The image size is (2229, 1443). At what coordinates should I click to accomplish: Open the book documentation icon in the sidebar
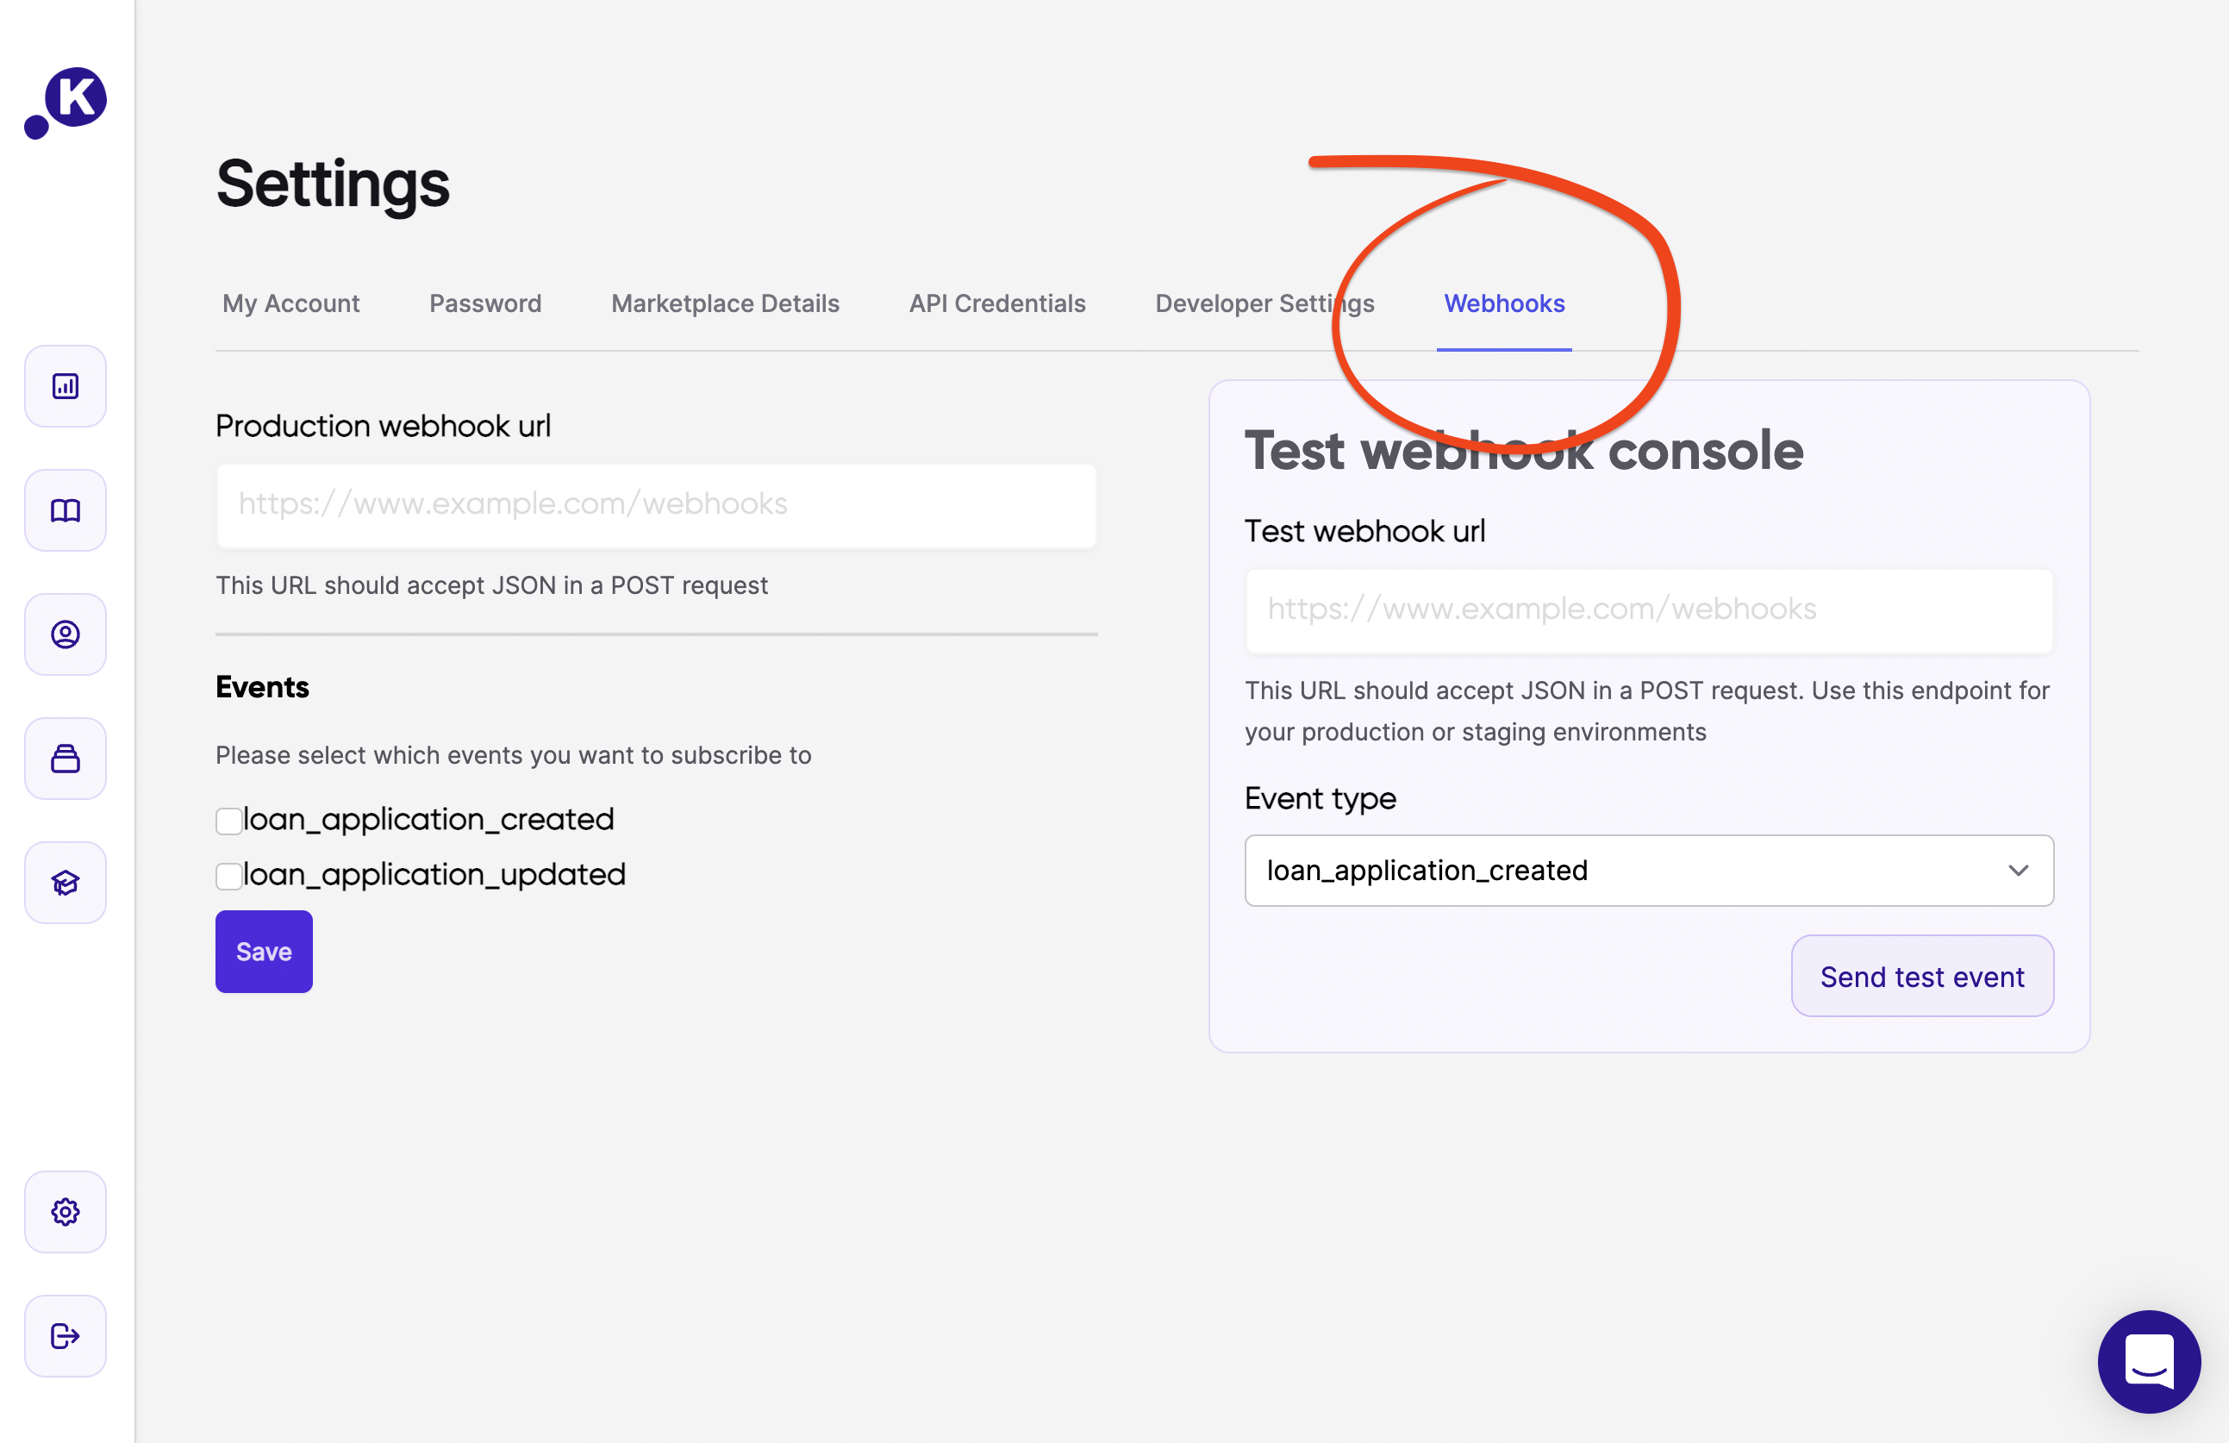(x=66, y=510)
